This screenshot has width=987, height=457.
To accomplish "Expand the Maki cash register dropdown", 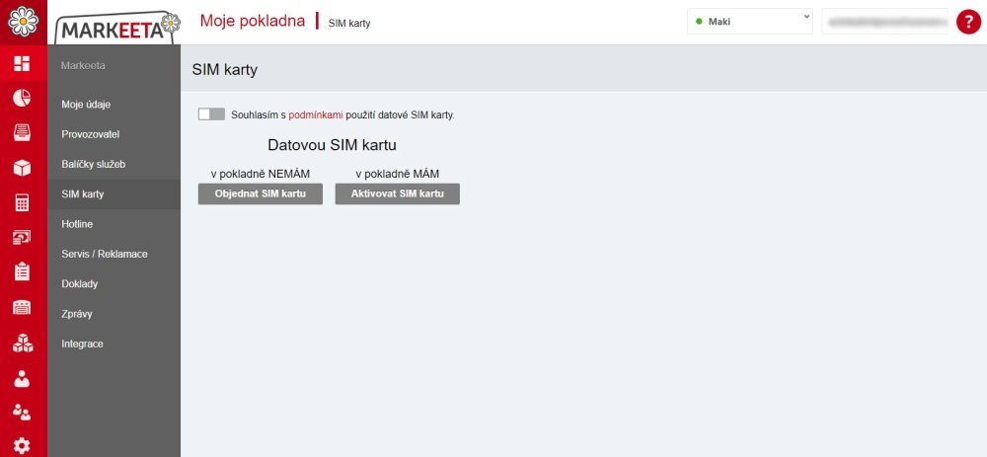I will [x=750, y=22].
